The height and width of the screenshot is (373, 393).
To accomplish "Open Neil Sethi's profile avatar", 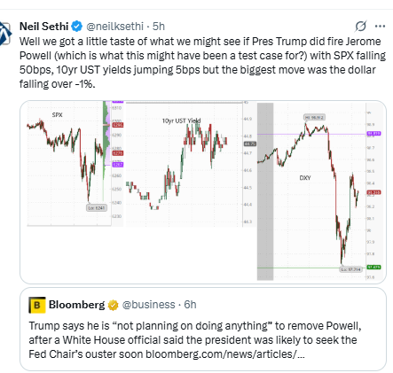I will pos(5,34).
